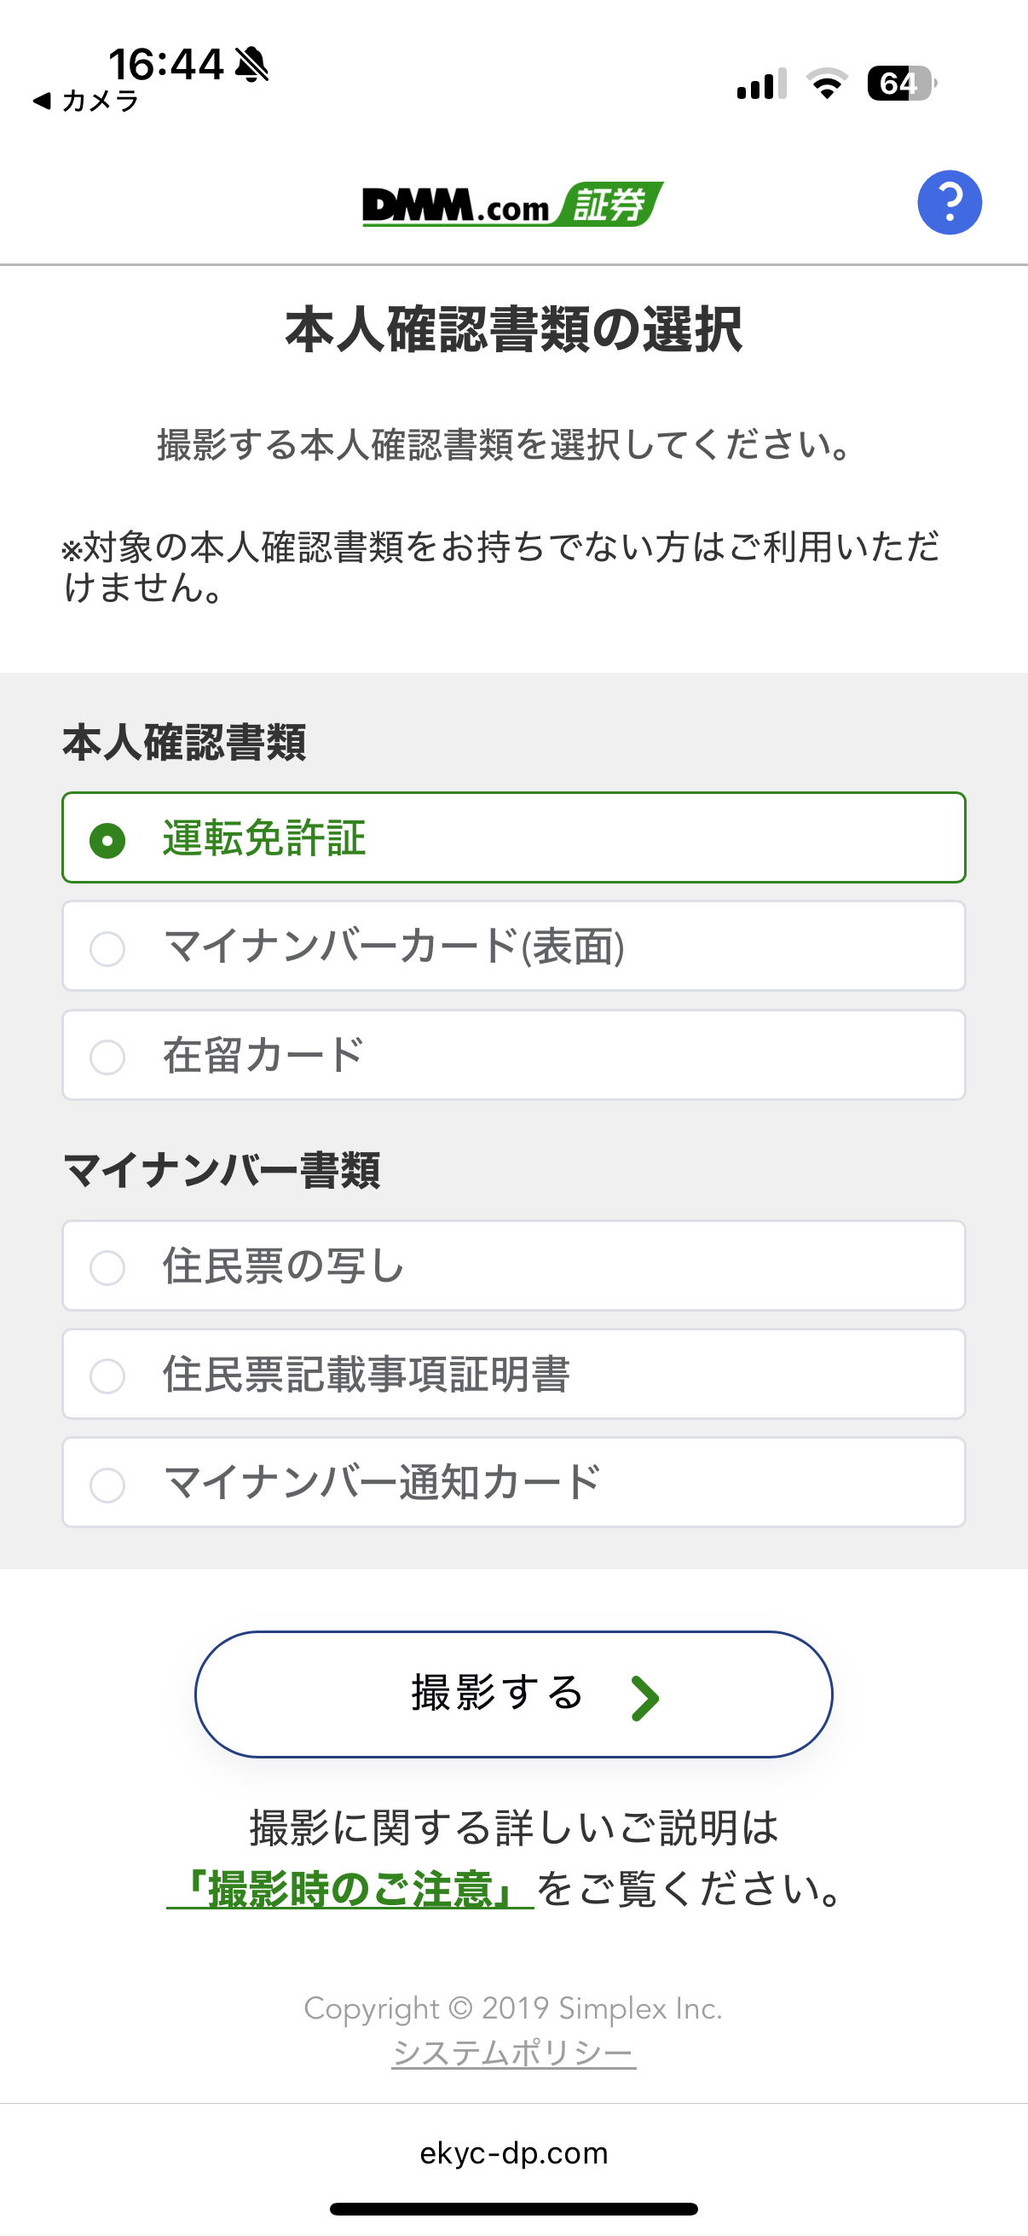Screen dimensions: 1028x2236
Task: Select マイナンバーカード(表面) radio option
Action: [x=107, y=948]
